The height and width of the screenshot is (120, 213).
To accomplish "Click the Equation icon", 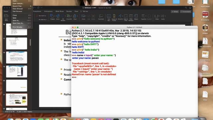I will (143, 16).
